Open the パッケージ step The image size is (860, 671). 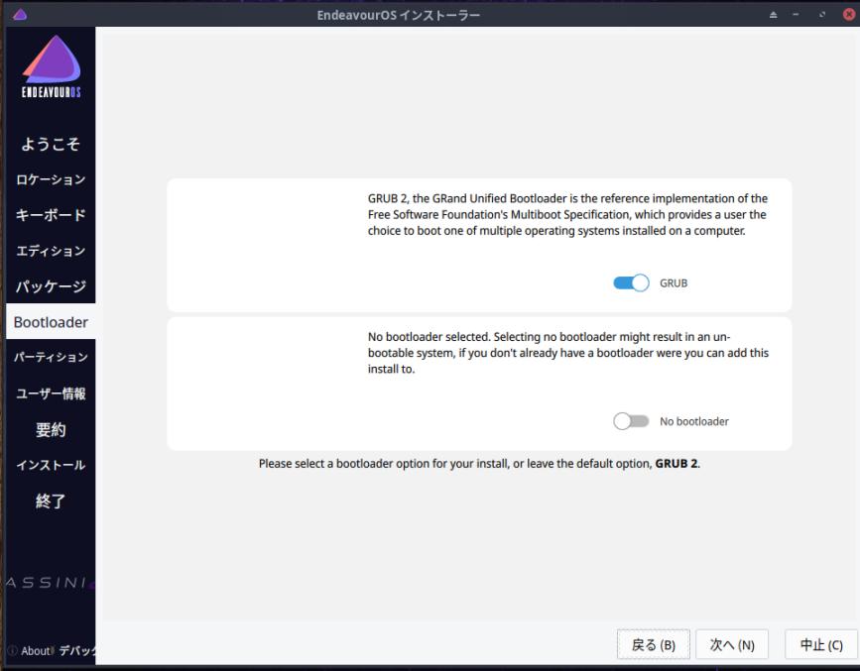(x=51, y=286)
